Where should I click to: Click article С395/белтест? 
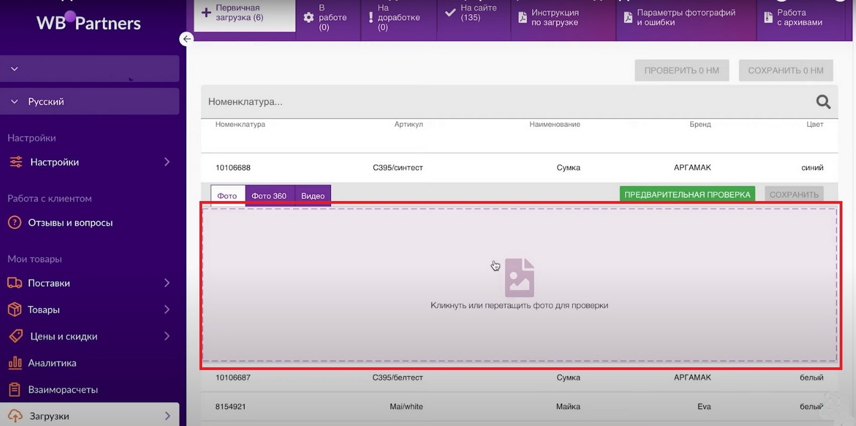[x=398, y=377]
